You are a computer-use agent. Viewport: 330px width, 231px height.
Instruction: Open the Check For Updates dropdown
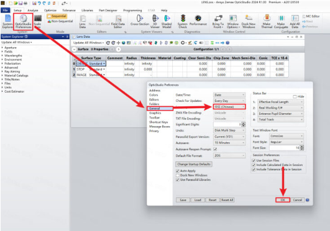coord(229,101)
